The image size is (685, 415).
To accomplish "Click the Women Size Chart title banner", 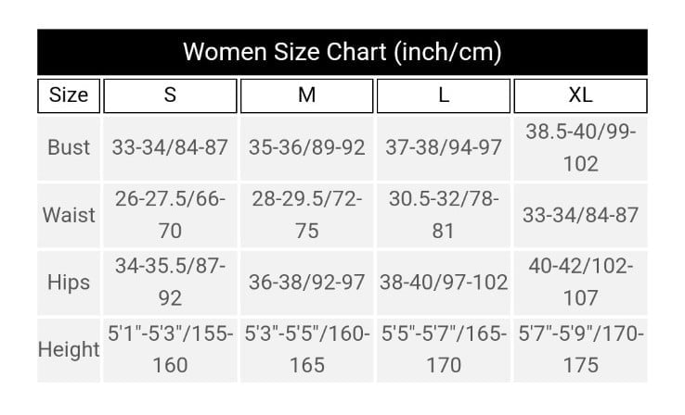I will tap(342, 52).
